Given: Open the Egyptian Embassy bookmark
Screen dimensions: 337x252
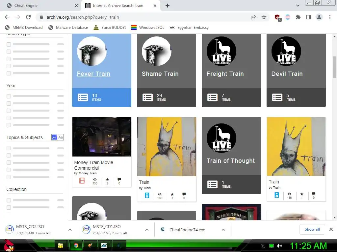Looking at the screenshot, I should [189, 28].
